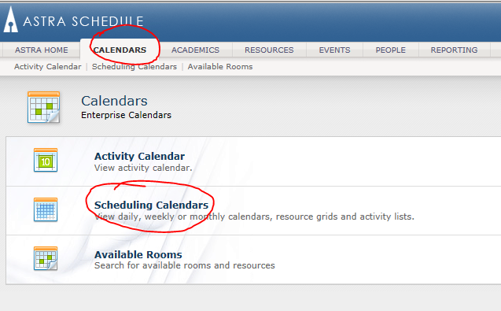
Task: Open the bold Available Rooms link
Action: (138, 254)
